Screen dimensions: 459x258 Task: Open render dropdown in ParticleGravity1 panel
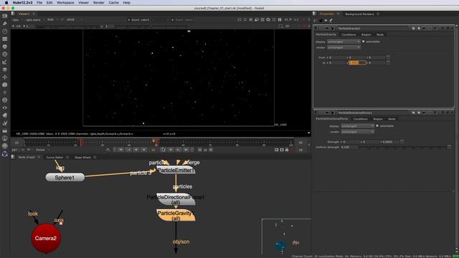point(344,47)
